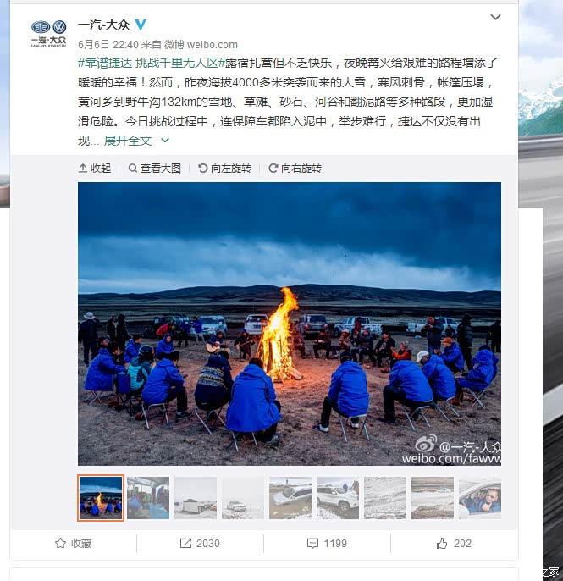563x581 pixels.
Task: Select the second thumbnail of bus interior
Action: click(148, 498)
